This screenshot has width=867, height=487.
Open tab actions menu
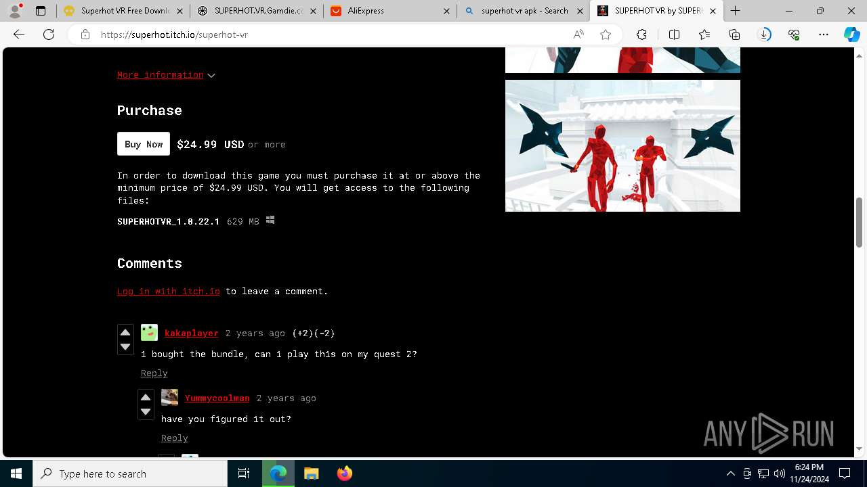41,11
